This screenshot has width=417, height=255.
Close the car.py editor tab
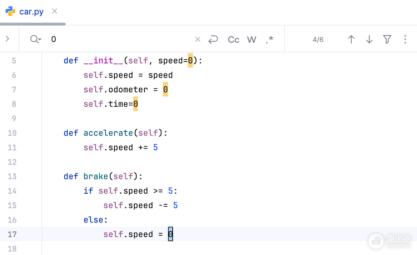point(55,11)
